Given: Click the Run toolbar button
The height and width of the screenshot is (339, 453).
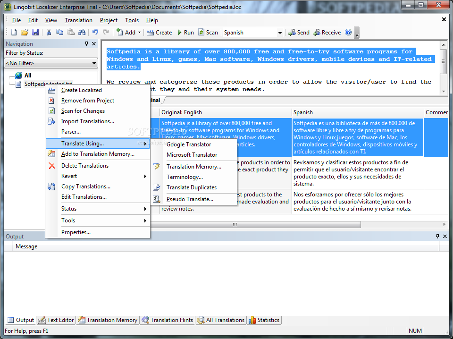Looking at the screenshot, I should point(185,33).
